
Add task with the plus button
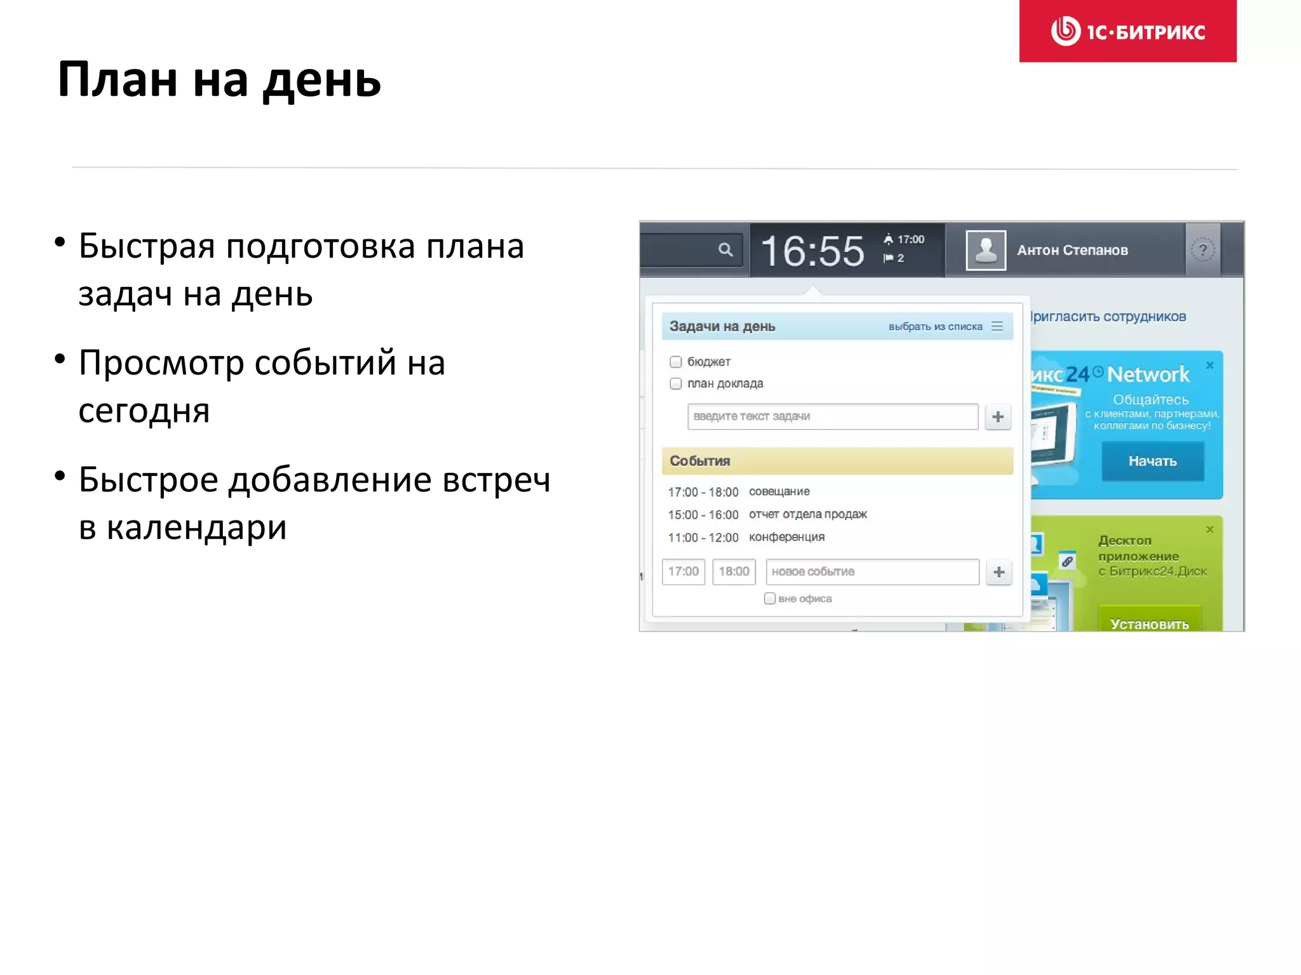pos(998,417)
